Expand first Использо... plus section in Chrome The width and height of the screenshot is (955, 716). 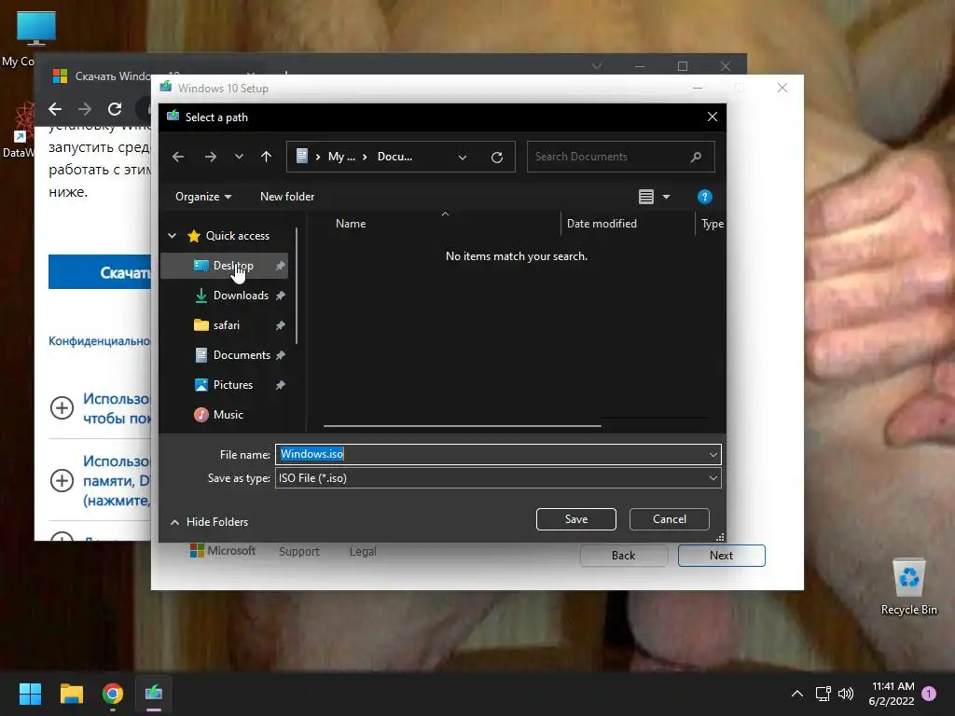(62, 408)
